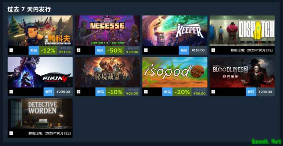Open the Dispatch game banner
Screen dimensions: 283x146
pos(242,31)
